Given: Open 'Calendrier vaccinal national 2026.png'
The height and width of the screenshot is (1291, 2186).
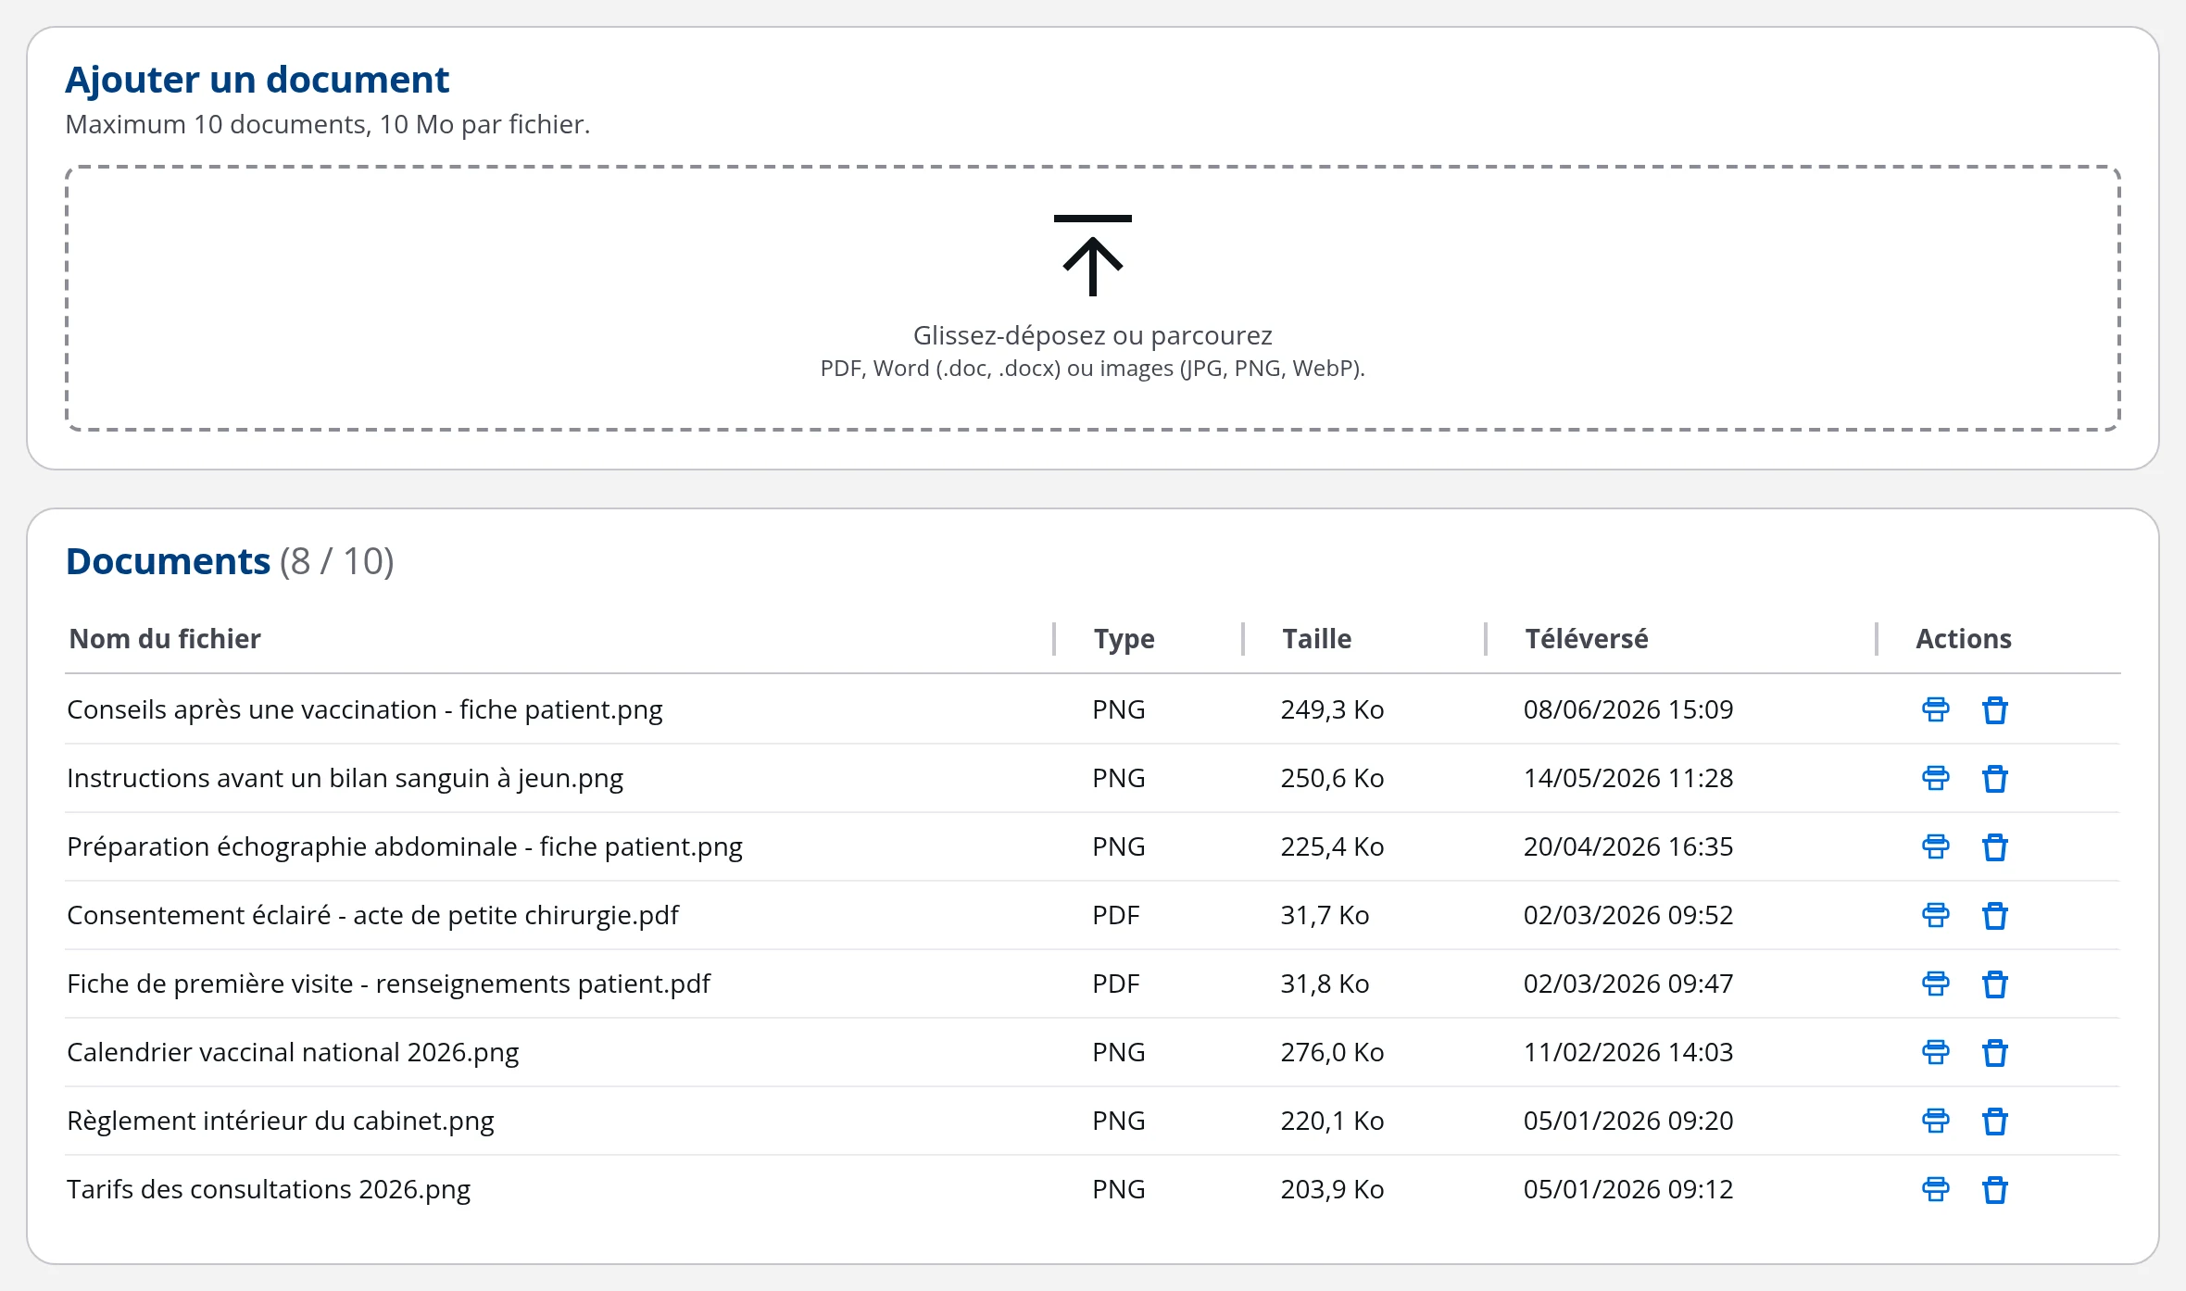Looking at the screenshot, I should point(293,1052).
